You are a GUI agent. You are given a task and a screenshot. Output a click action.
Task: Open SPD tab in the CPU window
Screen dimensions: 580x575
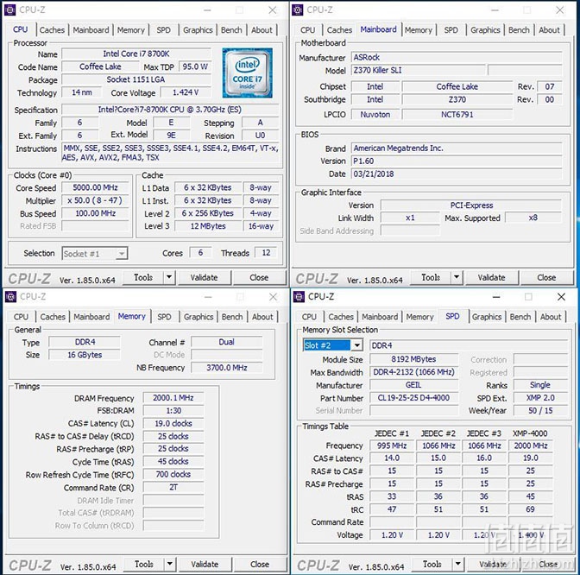[x=163, y=30]
